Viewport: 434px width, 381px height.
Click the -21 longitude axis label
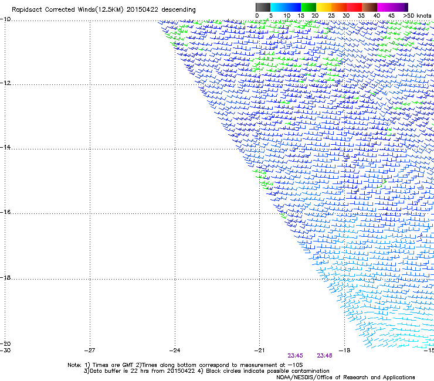(259, 351)
